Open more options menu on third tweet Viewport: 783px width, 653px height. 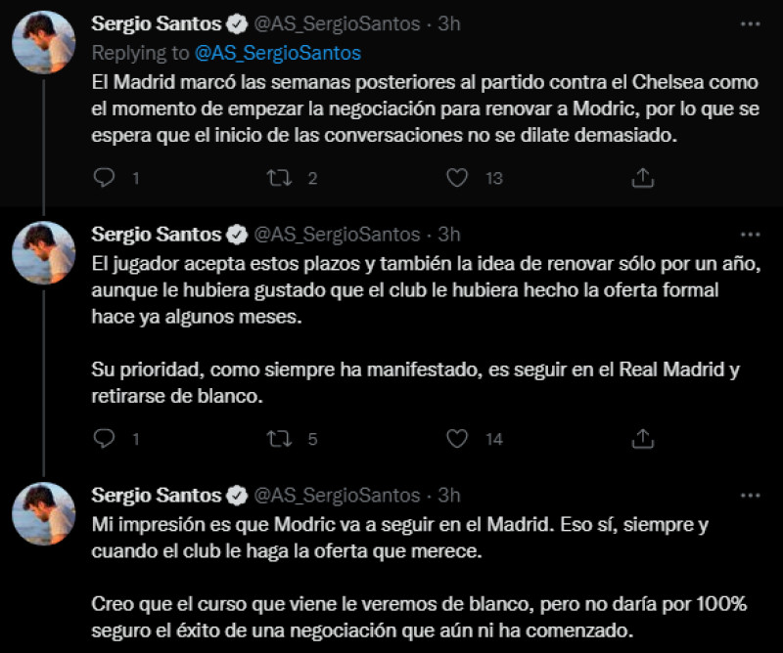[x=750, y=496]
